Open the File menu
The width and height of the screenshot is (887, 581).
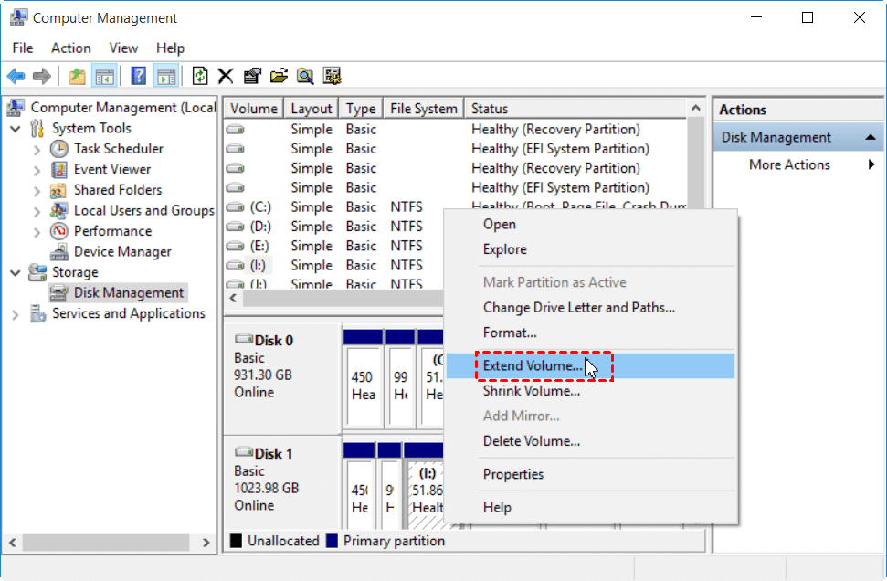coord(23,48)
